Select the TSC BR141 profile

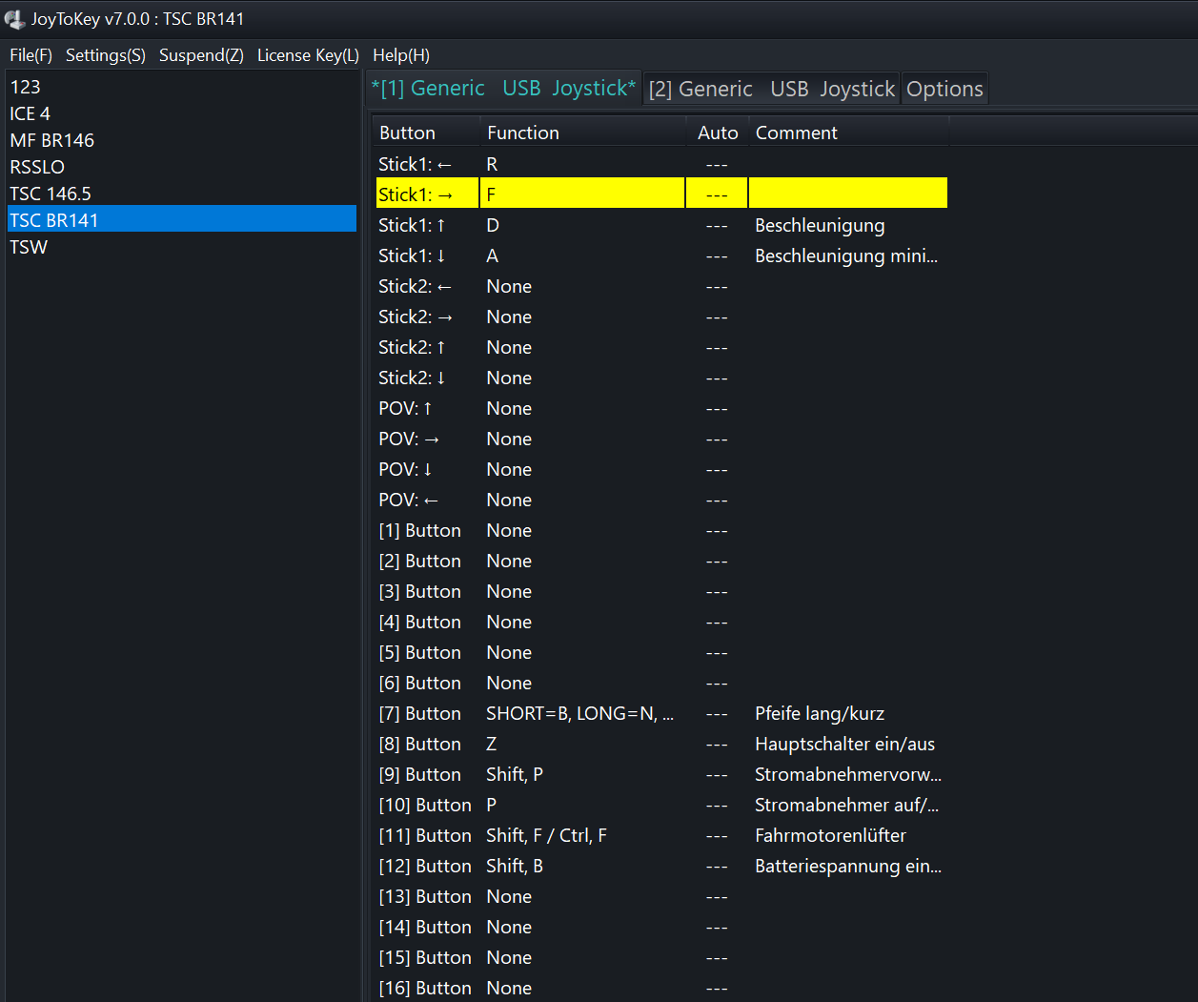click(181, 220)
